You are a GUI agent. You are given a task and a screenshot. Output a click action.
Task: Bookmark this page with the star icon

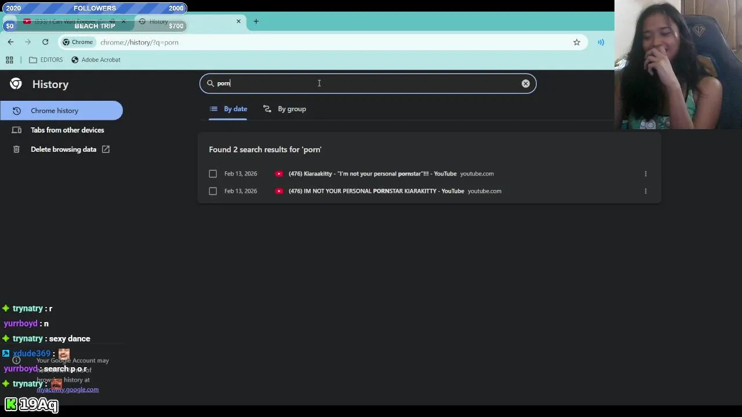(x=576, y=42)
